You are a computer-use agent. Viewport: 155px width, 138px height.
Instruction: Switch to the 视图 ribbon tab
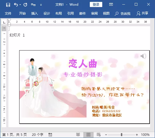(106, 13)
